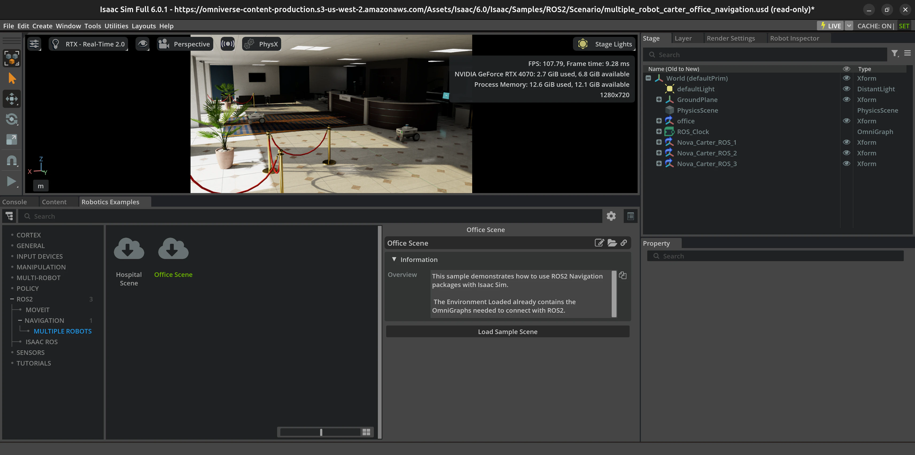This screenshot has height=455, width=915.
Task: Toggle GroundPlane visibility eye
Action: 846,99
